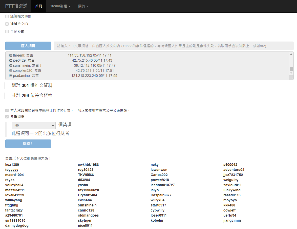
Task: Click winner name jjsz7231752
Action: (x=233, y=175)
